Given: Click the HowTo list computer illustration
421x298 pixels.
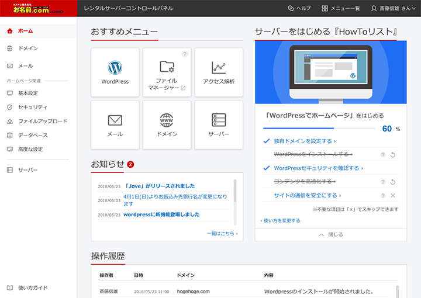Looking at the screenshot, I should (331, 72).
